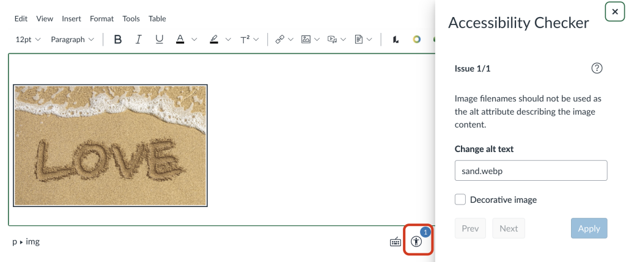The height and width of the screenshot is (262, 626).
Task: Check the Decorative image checkbox
Action: tap(460, 200)
